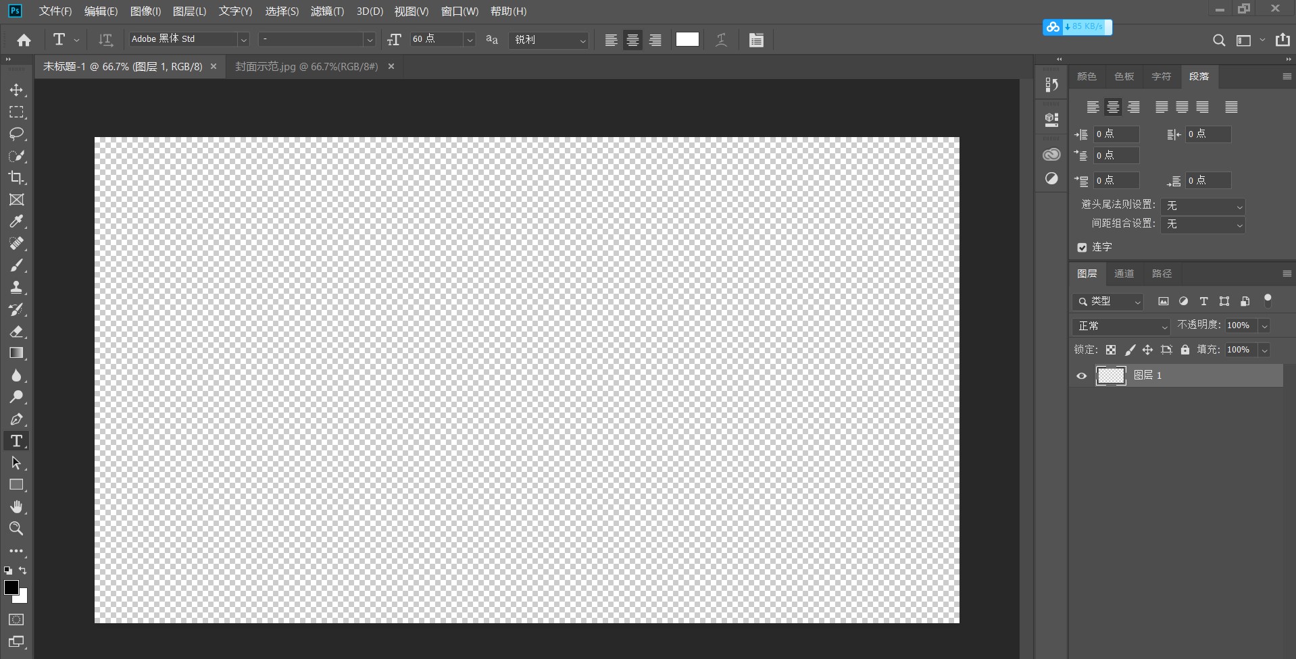
Task: Select the Gradient tool
Action: [16, 352]
